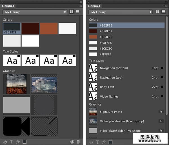
Task: Switch left panel to list view
Action: 77,12
